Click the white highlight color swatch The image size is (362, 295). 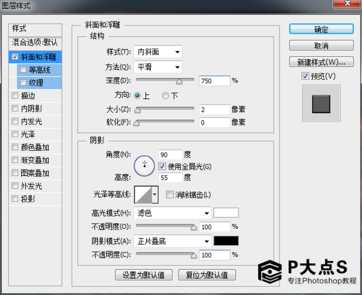(x=226, y=213)
